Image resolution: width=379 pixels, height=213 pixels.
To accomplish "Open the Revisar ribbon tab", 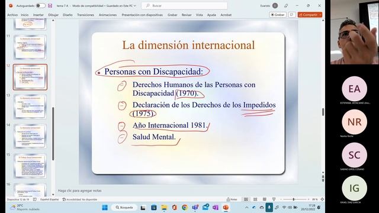I will tap(187, 15).
